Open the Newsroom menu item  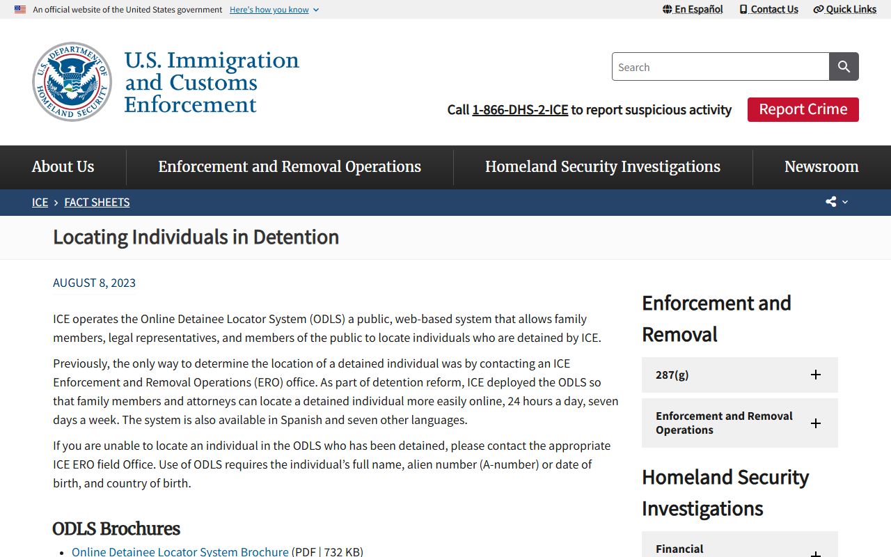[821, 166]
